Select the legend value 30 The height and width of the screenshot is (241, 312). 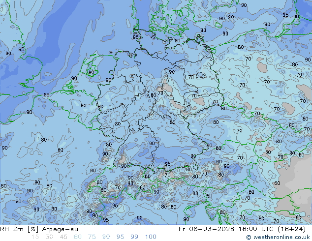49,237
